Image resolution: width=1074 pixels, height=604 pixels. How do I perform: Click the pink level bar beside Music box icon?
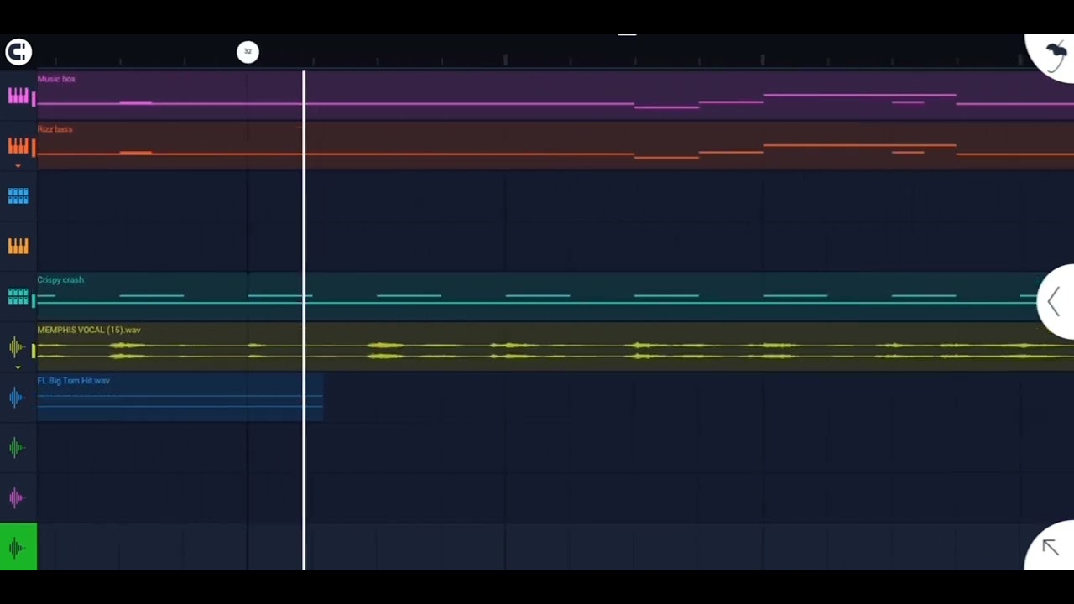pyautogui.click(x=34, y=99)
